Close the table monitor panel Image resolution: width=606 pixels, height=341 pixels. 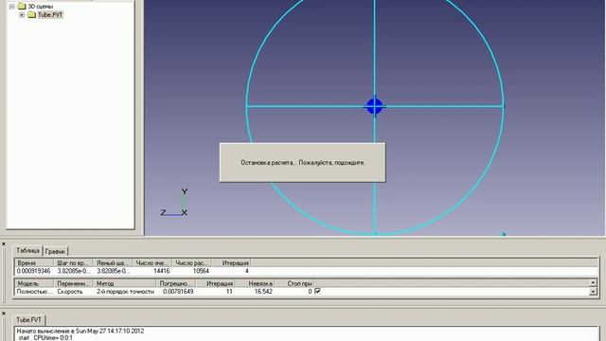coord(4,244)
